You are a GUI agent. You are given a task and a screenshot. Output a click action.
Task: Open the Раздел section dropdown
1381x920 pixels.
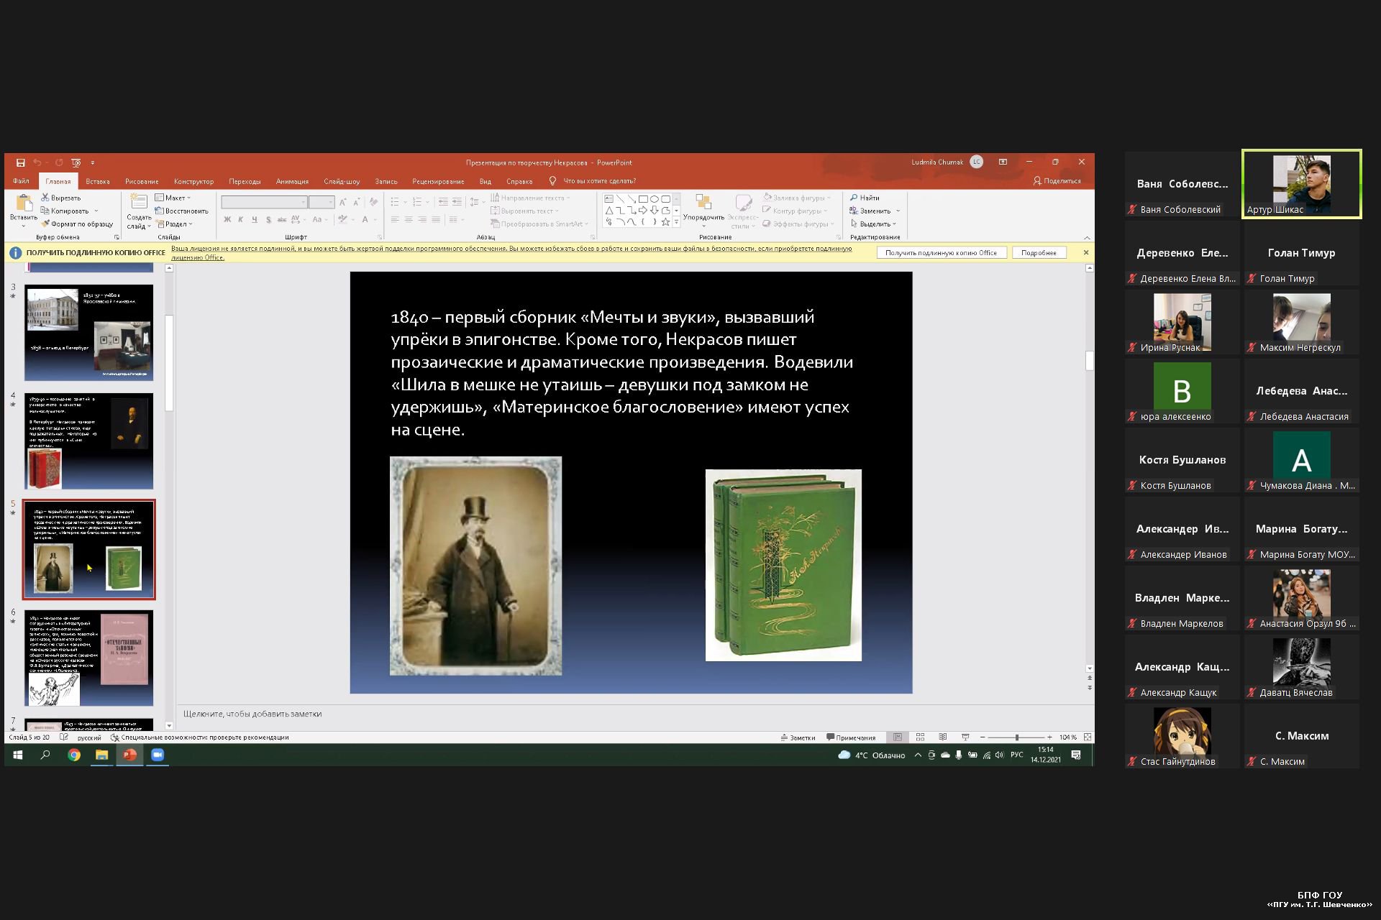click(173, 224)
